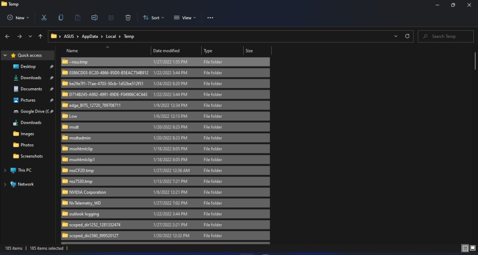Viewport: 478px width, 255px height.
Task: Open recent locations dropdown arrow
Action: (x=30, y=36)
